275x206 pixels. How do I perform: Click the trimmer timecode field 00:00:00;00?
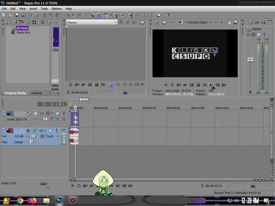[79, 93]
